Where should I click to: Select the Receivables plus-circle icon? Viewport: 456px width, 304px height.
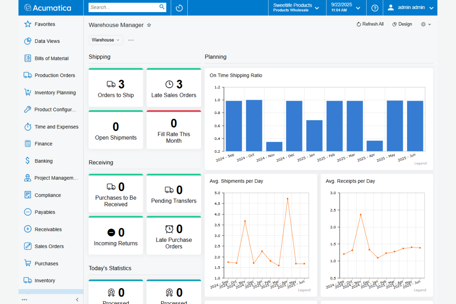27,229
